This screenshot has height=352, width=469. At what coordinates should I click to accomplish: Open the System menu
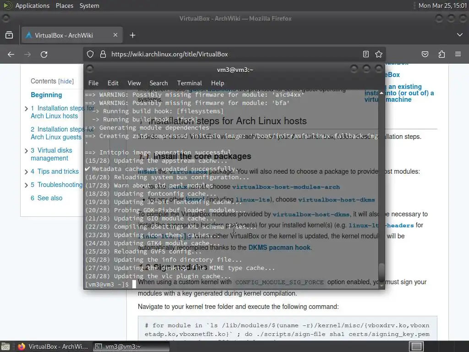[x=89, y=5]
